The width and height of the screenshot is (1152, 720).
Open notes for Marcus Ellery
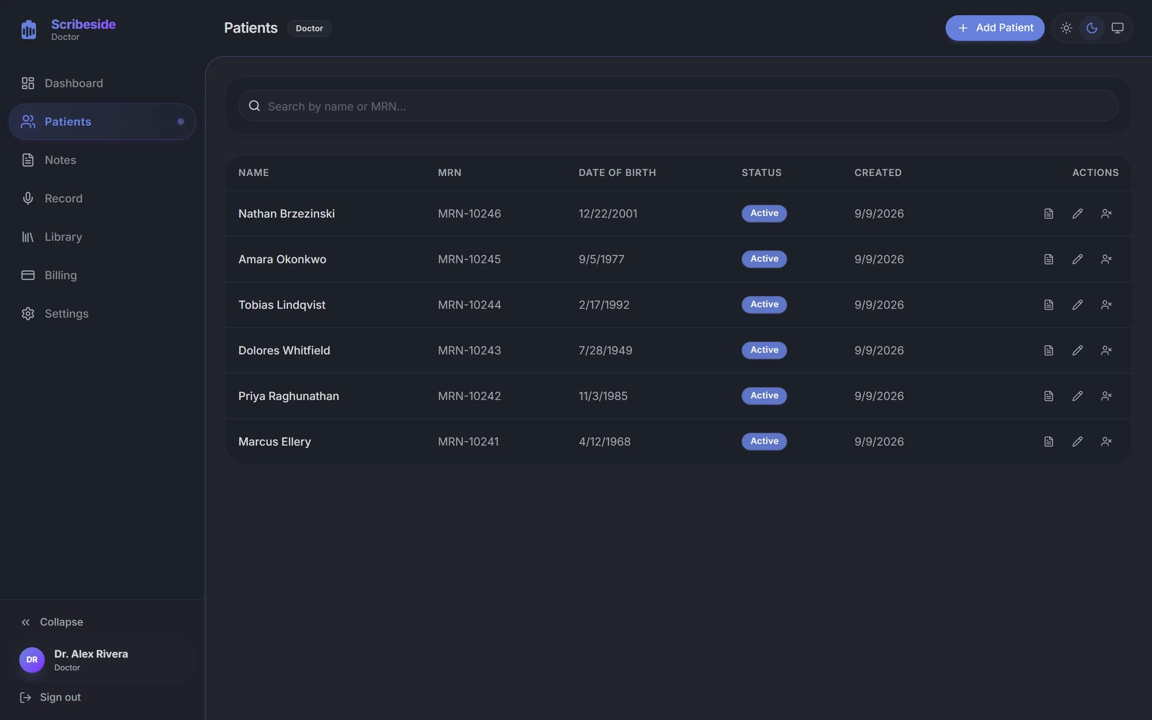(x=1049, y=442)
